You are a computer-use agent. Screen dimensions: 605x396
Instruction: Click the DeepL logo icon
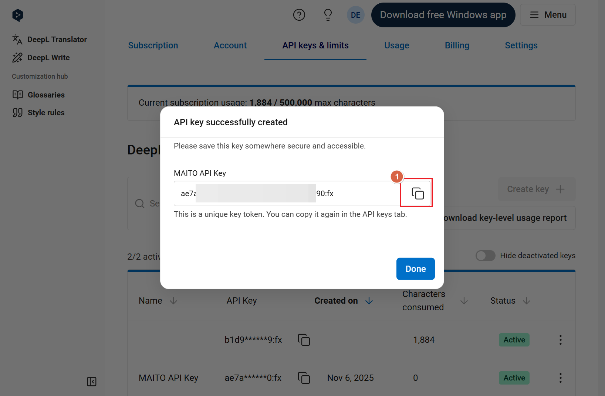click(18, 15)
